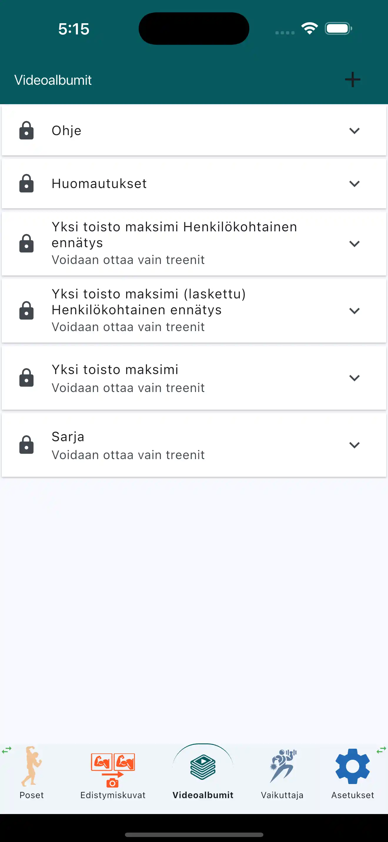Expand the Sarja album chevron

tap(354, 445)
